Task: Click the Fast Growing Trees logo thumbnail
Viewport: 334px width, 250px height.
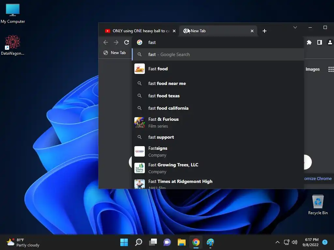Action: pos(140,168)
